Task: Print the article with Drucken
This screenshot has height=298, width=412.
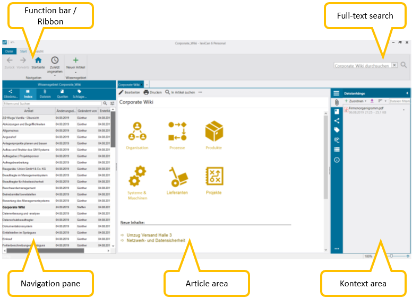Action: 152,92
